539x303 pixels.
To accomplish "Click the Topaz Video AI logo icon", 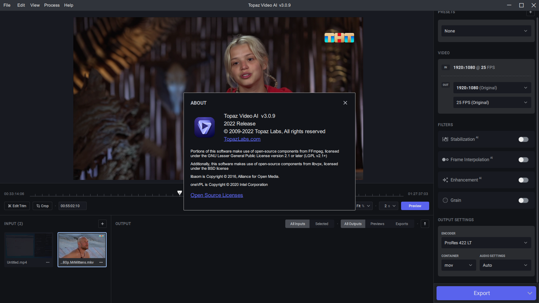I will pos(205,127).
